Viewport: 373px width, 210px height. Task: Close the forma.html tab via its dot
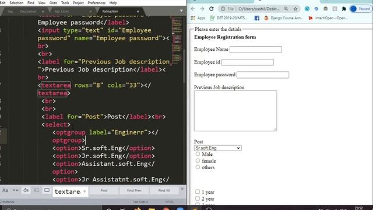tap(138, 12)
